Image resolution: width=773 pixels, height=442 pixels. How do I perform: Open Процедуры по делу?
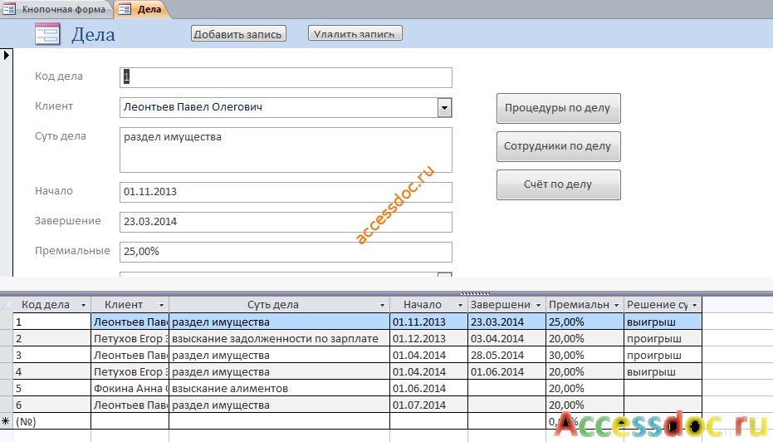[558, 108]
